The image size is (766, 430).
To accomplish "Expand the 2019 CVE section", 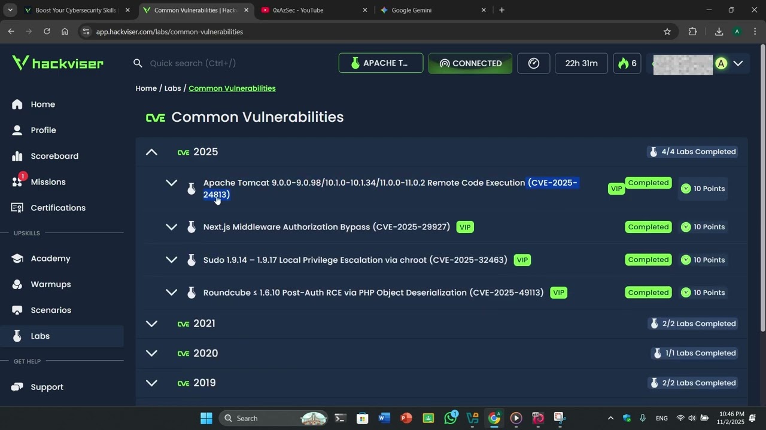I will [151, 383].
